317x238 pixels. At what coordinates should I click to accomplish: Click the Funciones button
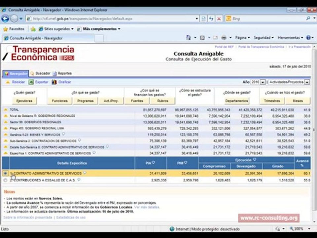pyautogui.click(x=60, y=101)
